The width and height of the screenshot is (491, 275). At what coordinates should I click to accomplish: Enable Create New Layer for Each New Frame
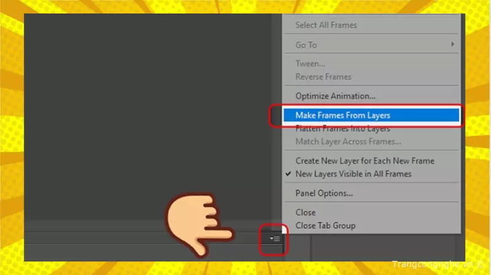click(365, 161)
